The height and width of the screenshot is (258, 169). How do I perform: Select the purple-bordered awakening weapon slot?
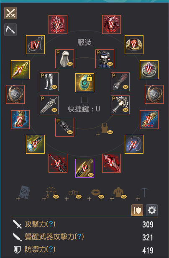(x=84, y=168)
